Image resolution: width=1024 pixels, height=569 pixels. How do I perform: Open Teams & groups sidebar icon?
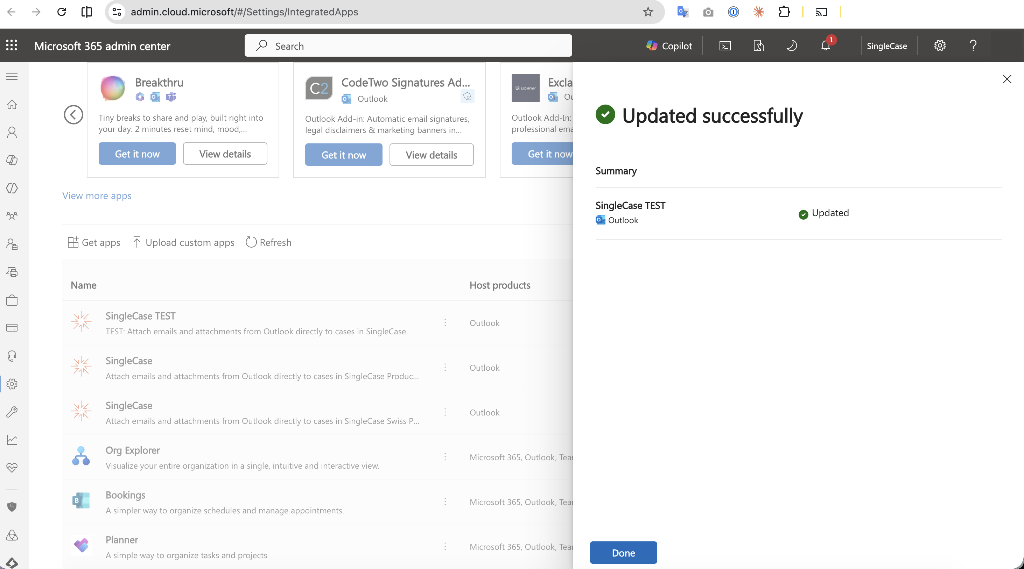[x=12, y=216]
